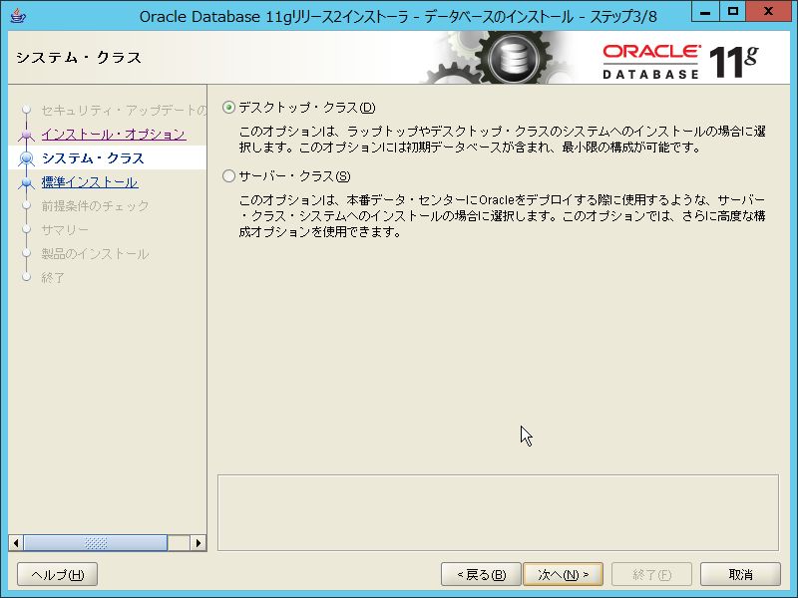Click the インストール・オプション step node icon

(27, 135)
